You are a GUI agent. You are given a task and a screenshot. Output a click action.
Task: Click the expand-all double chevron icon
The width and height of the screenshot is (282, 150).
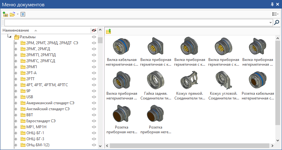click(x=23, y=14)
